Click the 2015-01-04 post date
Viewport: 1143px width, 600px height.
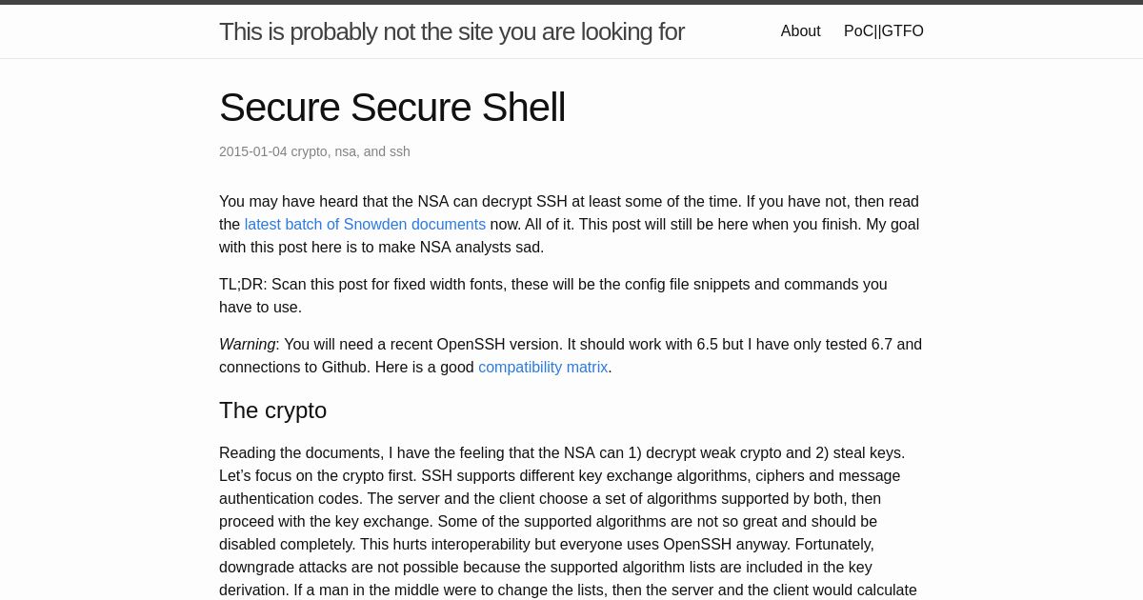(252, 151)
